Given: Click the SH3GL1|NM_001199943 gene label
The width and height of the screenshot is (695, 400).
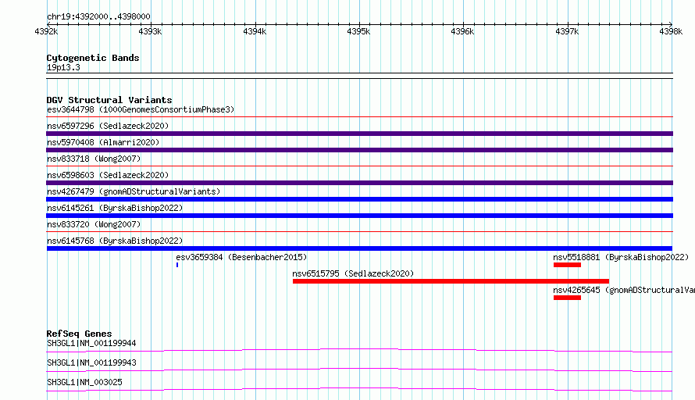Looking at the screenshot, I should pyautogui.click(x=91, y=362).
